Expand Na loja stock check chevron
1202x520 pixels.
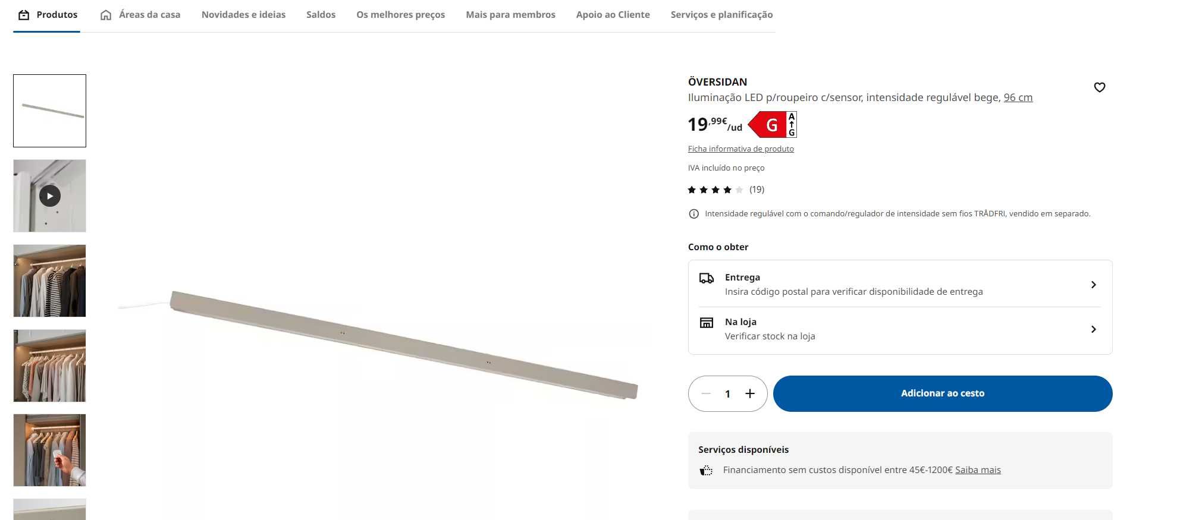[1093, 329]
